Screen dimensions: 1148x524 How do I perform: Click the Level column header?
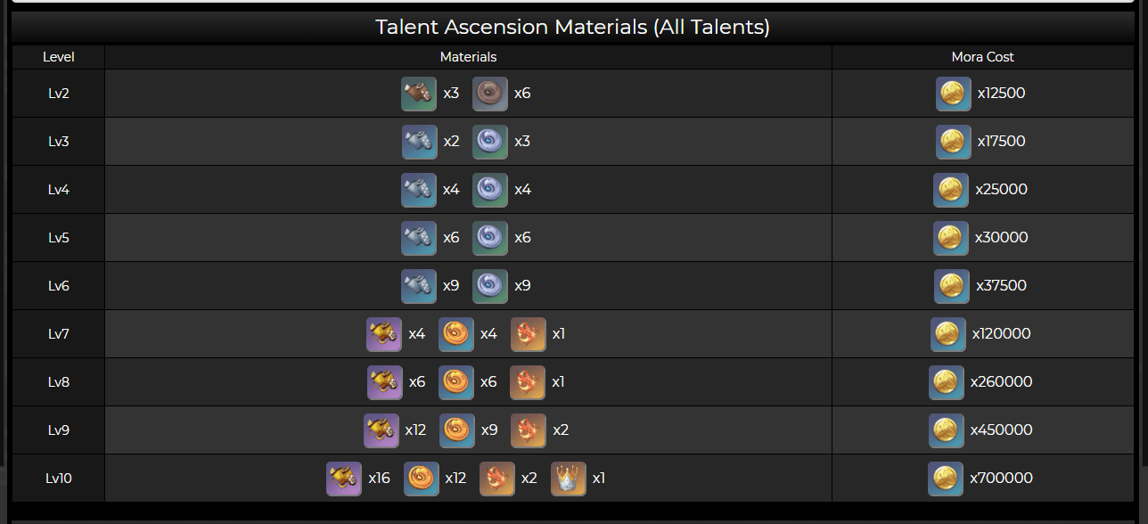point(59,56)
